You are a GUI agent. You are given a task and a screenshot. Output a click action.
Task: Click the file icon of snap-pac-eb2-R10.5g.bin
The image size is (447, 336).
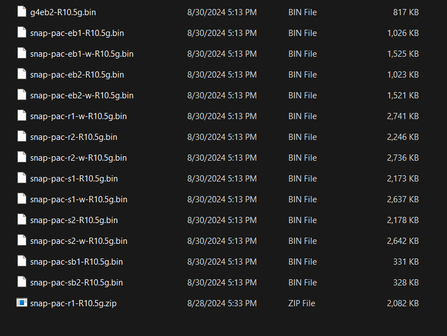coord(22,74)
